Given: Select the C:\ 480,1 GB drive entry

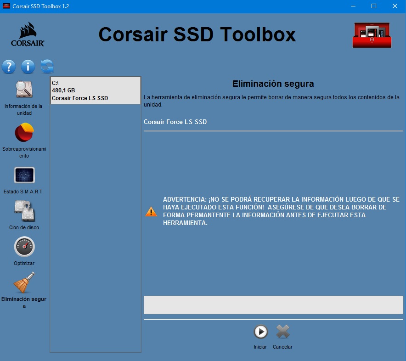Looking at the screenshot, I should pyautogui.click(x=95, y=90).
